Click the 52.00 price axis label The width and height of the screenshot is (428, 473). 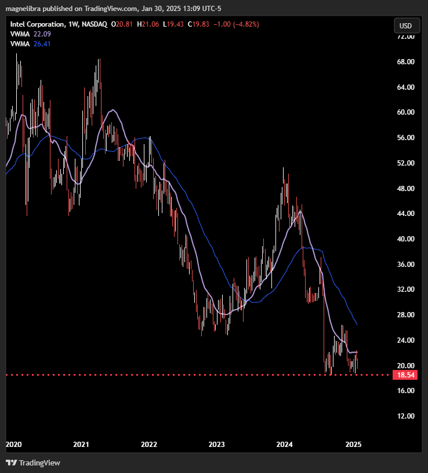(x=405, y=163)
